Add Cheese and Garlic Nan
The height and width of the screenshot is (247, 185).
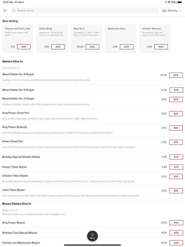point(24,47)
